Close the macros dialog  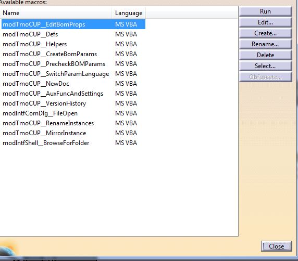pyautogui.click(x=276, y=246)
